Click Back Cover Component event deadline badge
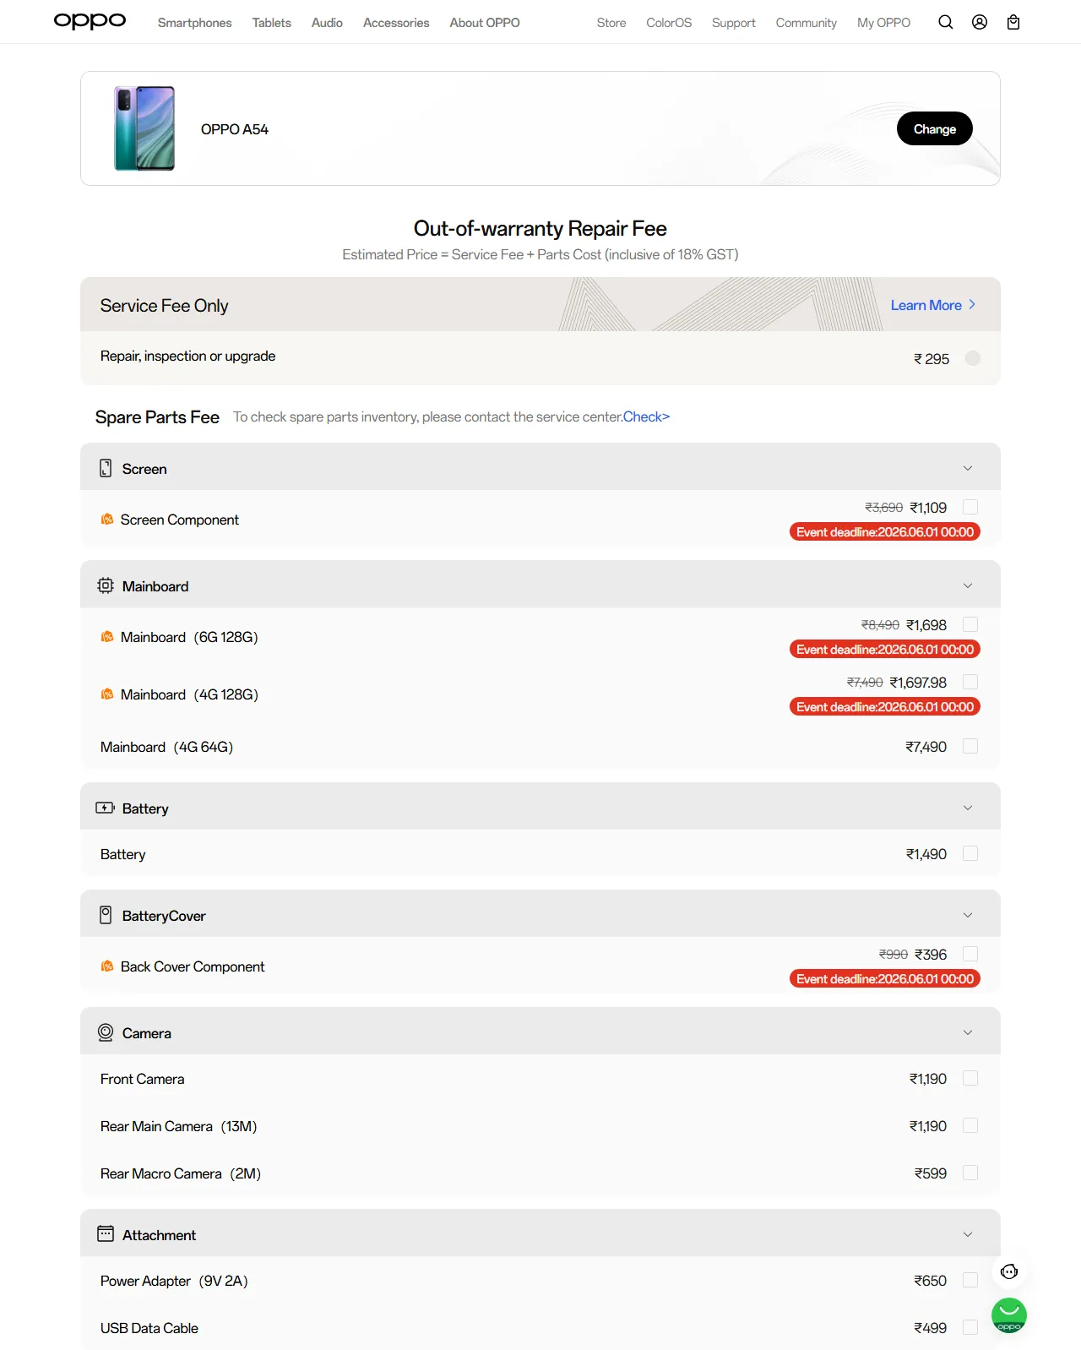The height and width of the screenshot is (1350, 1081). click(885, 978)
